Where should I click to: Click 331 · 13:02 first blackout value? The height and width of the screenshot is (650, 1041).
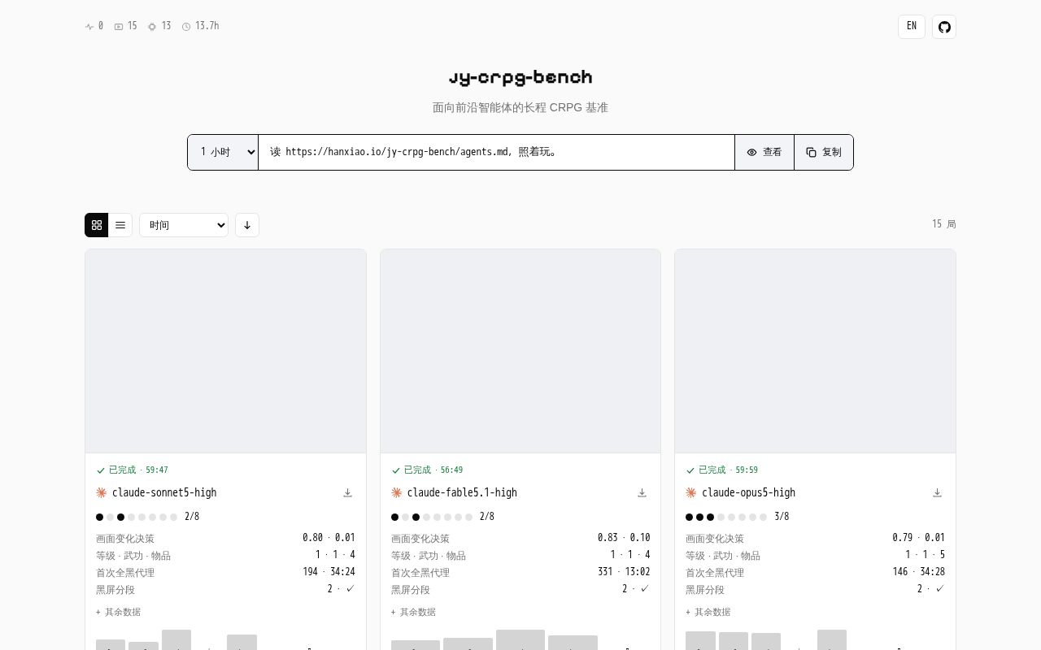point(624,572)
